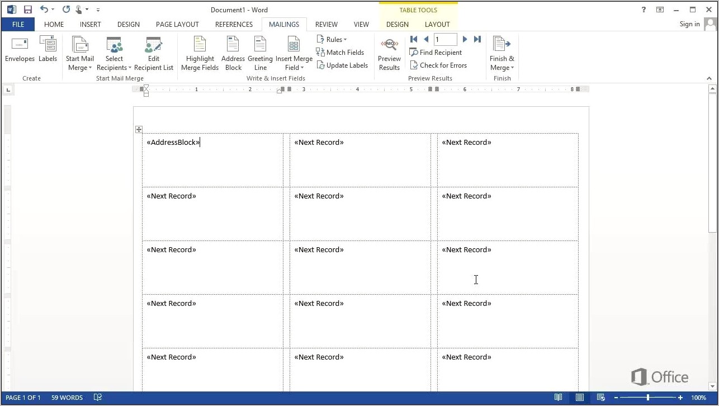Screen dimensions: 719x406
Task: Switch to the REVIEW tab
Action: coord(326,24)
